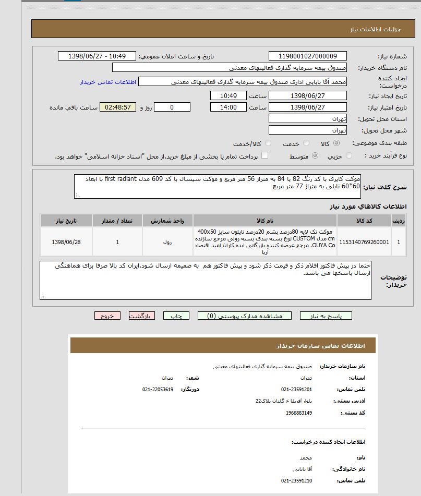This screenshot has width=421, height=496.
Task: Open the اطلاعات تماس خریدار link
Action: (108, 82)
